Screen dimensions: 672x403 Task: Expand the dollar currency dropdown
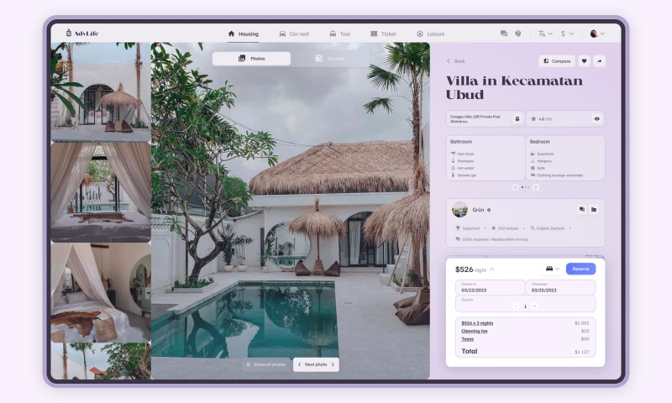567,34
